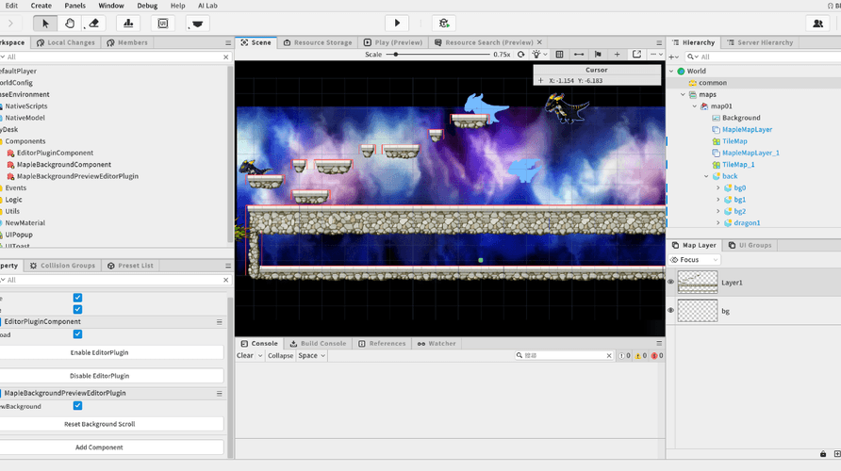The width and height of the screenshot is (841, 471).
Task: Switch to Server Hierarchy tab
Action: click(x=760, y=42)
